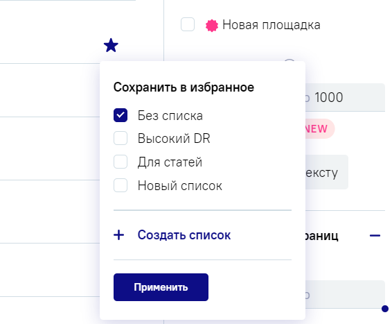Click the Новая площадка label text
392x324 pixels.
pyautogui.click(x=271, y=25)
